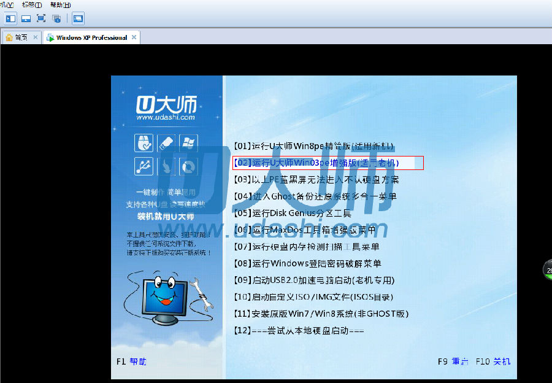Image resolution: width=552 pixels, height=383 pixels.
Task: Choose [08] Windows登陆密码破解菜单
Action: pos(307,263)
